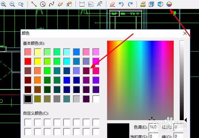Click inside the rainbow hue-saturation spectrum field

(140, 80)
